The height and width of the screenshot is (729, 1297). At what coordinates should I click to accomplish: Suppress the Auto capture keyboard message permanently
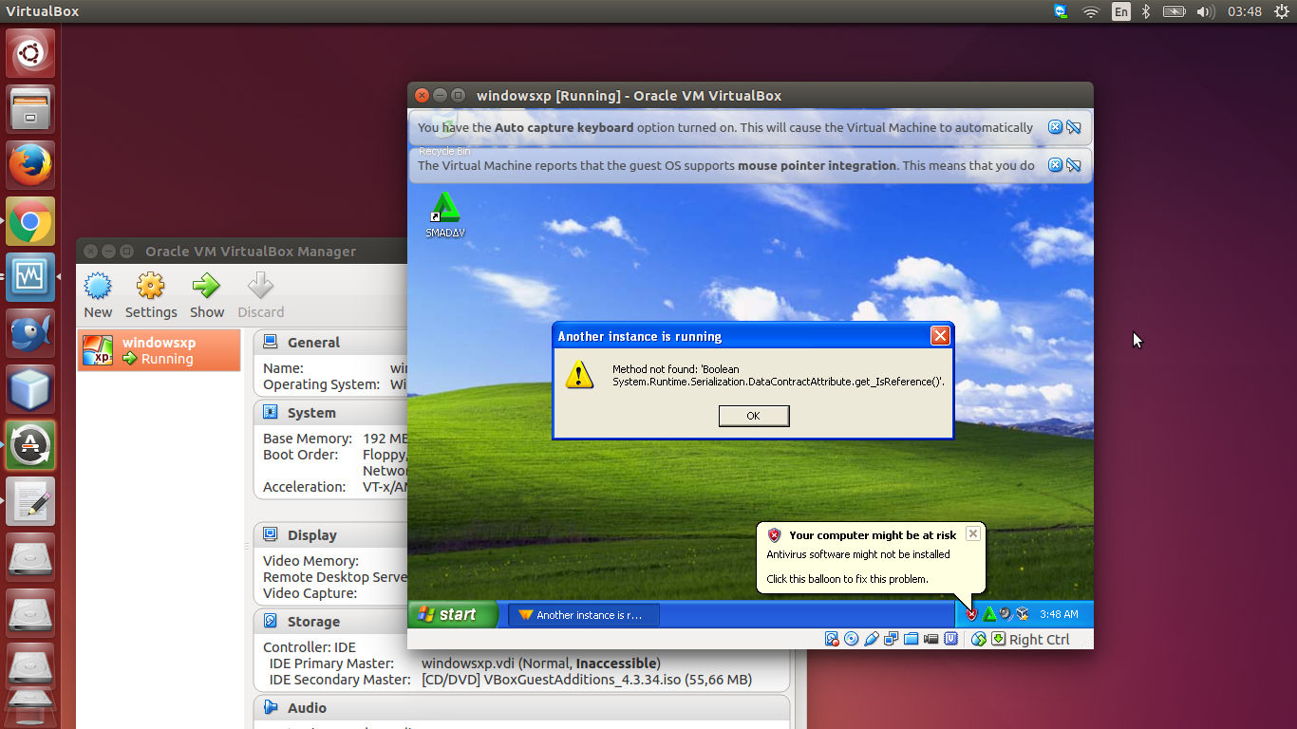click(x=1074, y=127)
